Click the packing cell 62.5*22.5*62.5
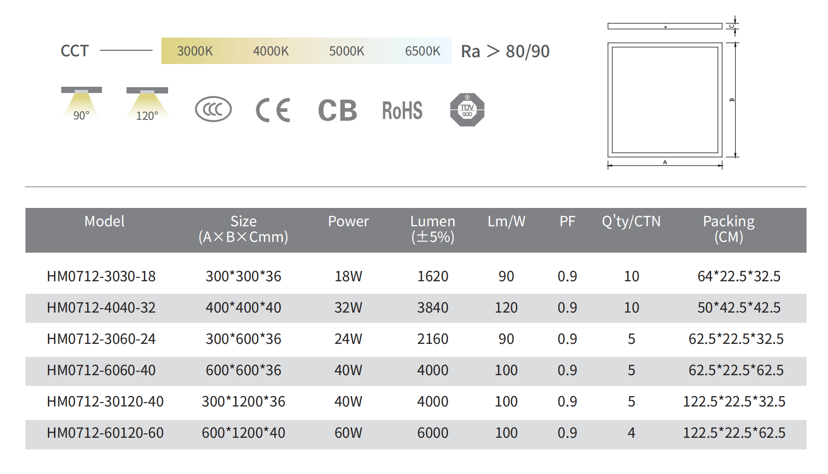The height and width of the screenshot is (474, 828). click(x=736, y=370)
